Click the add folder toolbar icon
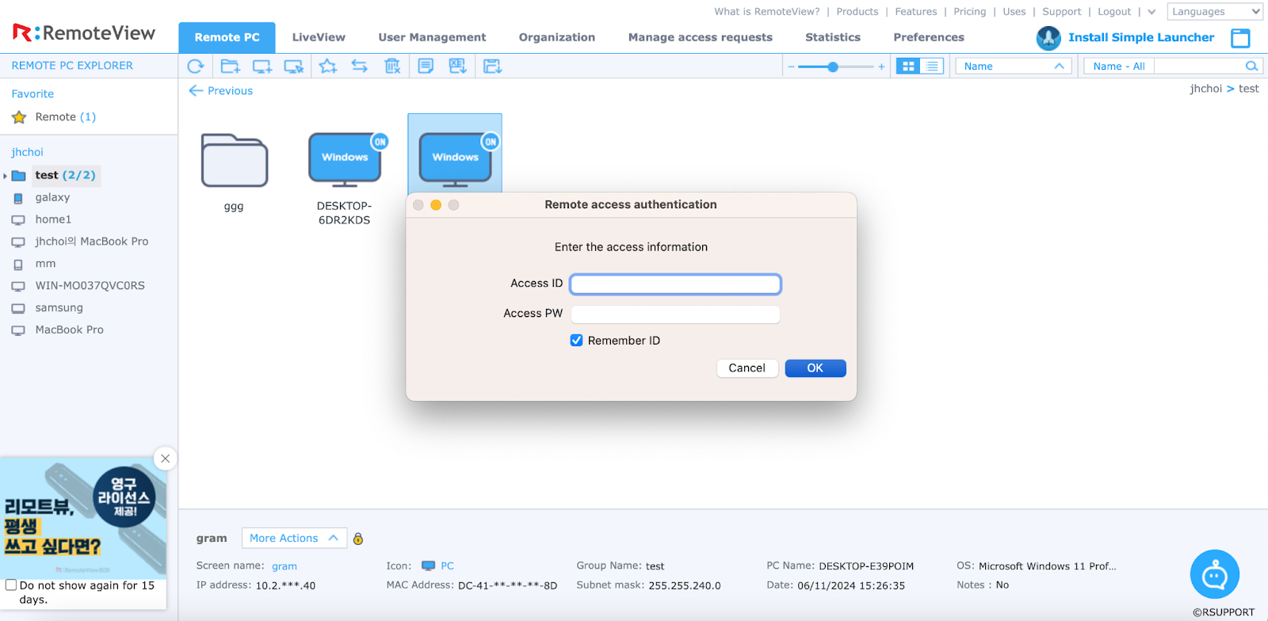 230,67
